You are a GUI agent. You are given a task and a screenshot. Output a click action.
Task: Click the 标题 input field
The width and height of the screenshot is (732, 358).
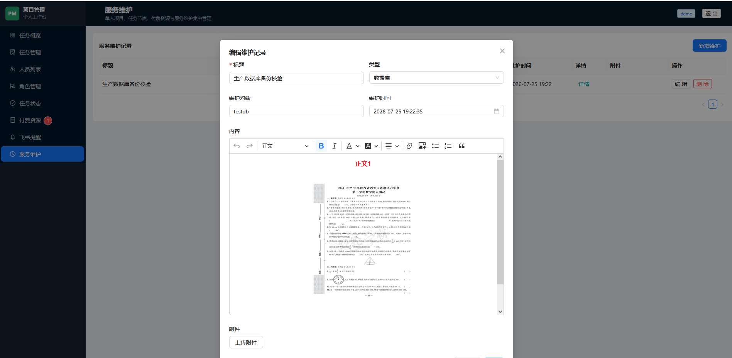click(x=296, y=78)
